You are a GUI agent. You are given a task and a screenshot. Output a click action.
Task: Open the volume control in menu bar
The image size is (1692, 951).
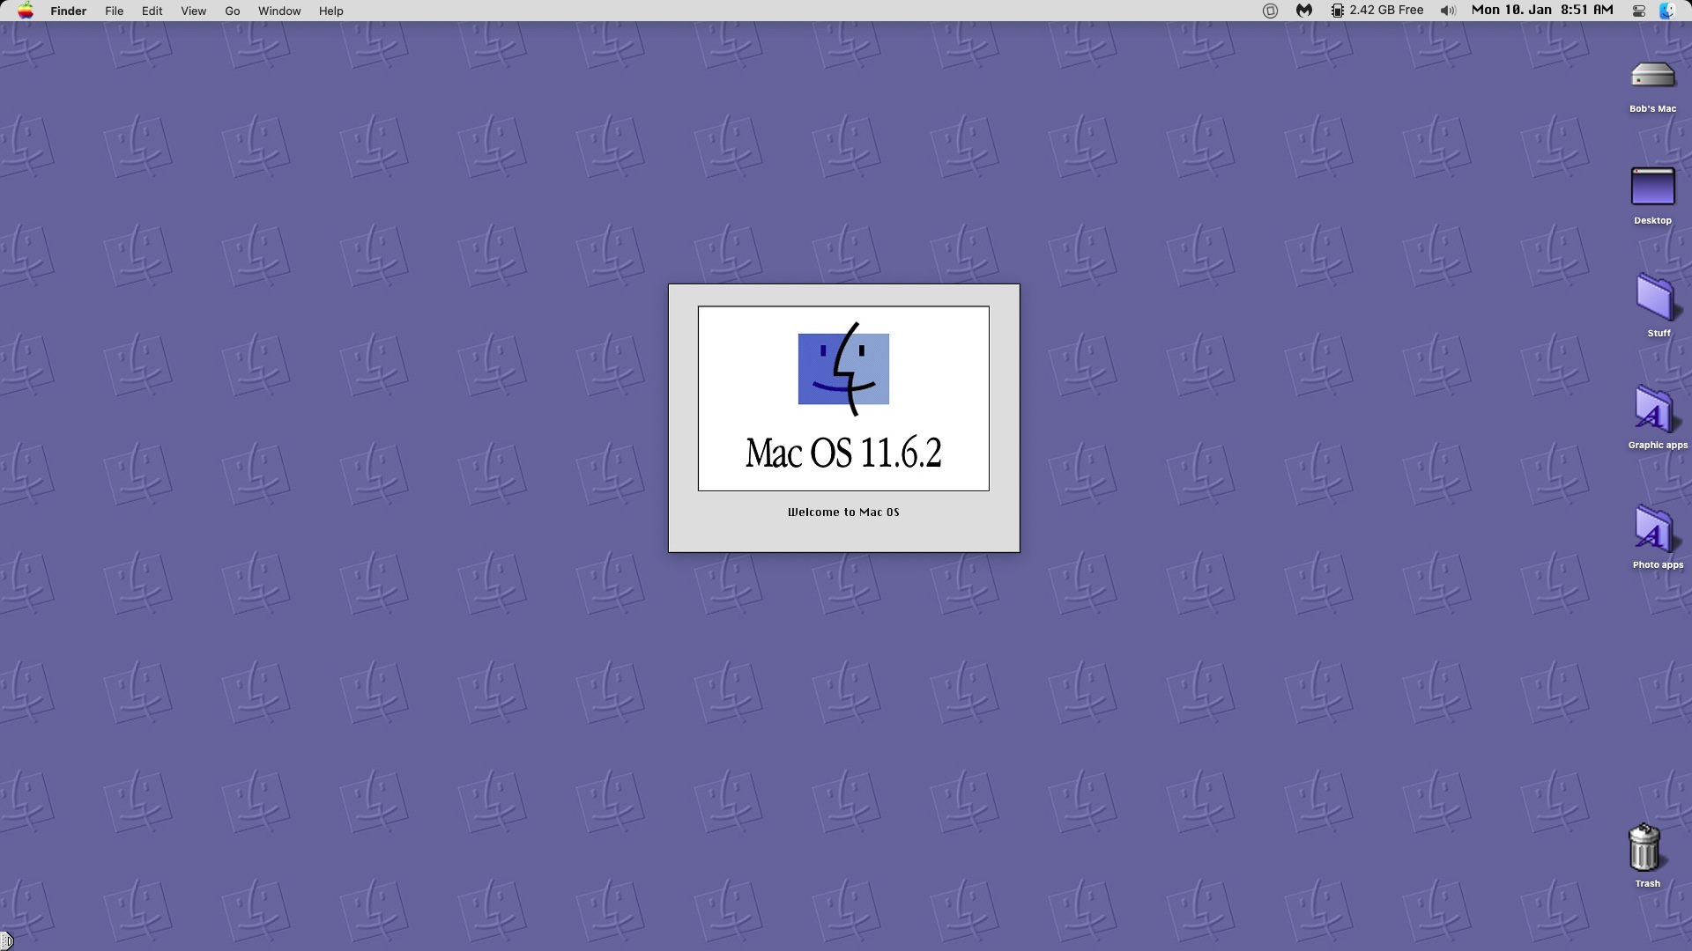tap(1448, 11)
